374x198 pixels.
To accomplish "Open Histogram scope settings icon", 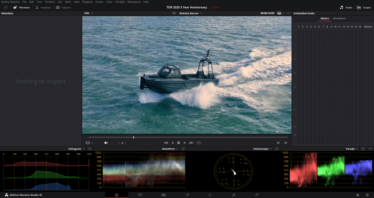I will pos(90,149).
